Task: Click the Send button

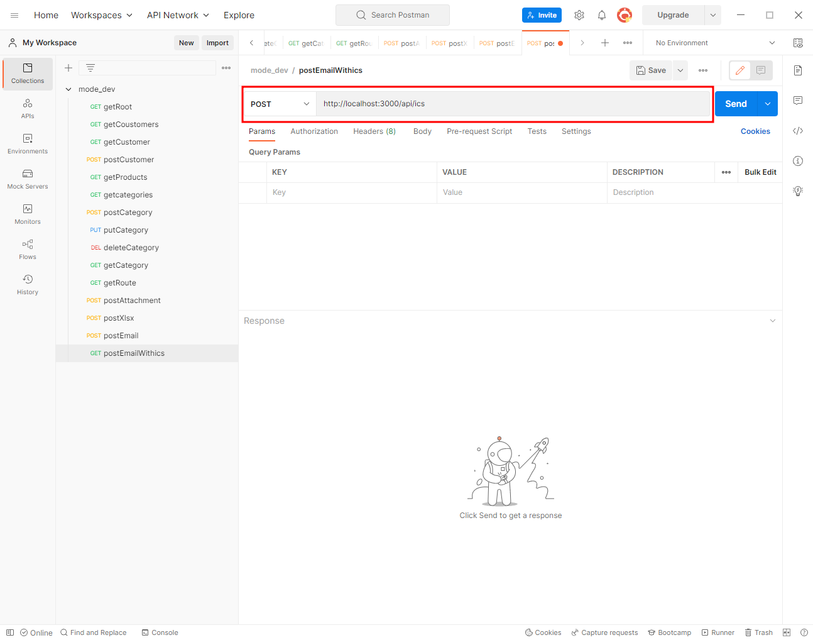Action: tap(736, 104)
